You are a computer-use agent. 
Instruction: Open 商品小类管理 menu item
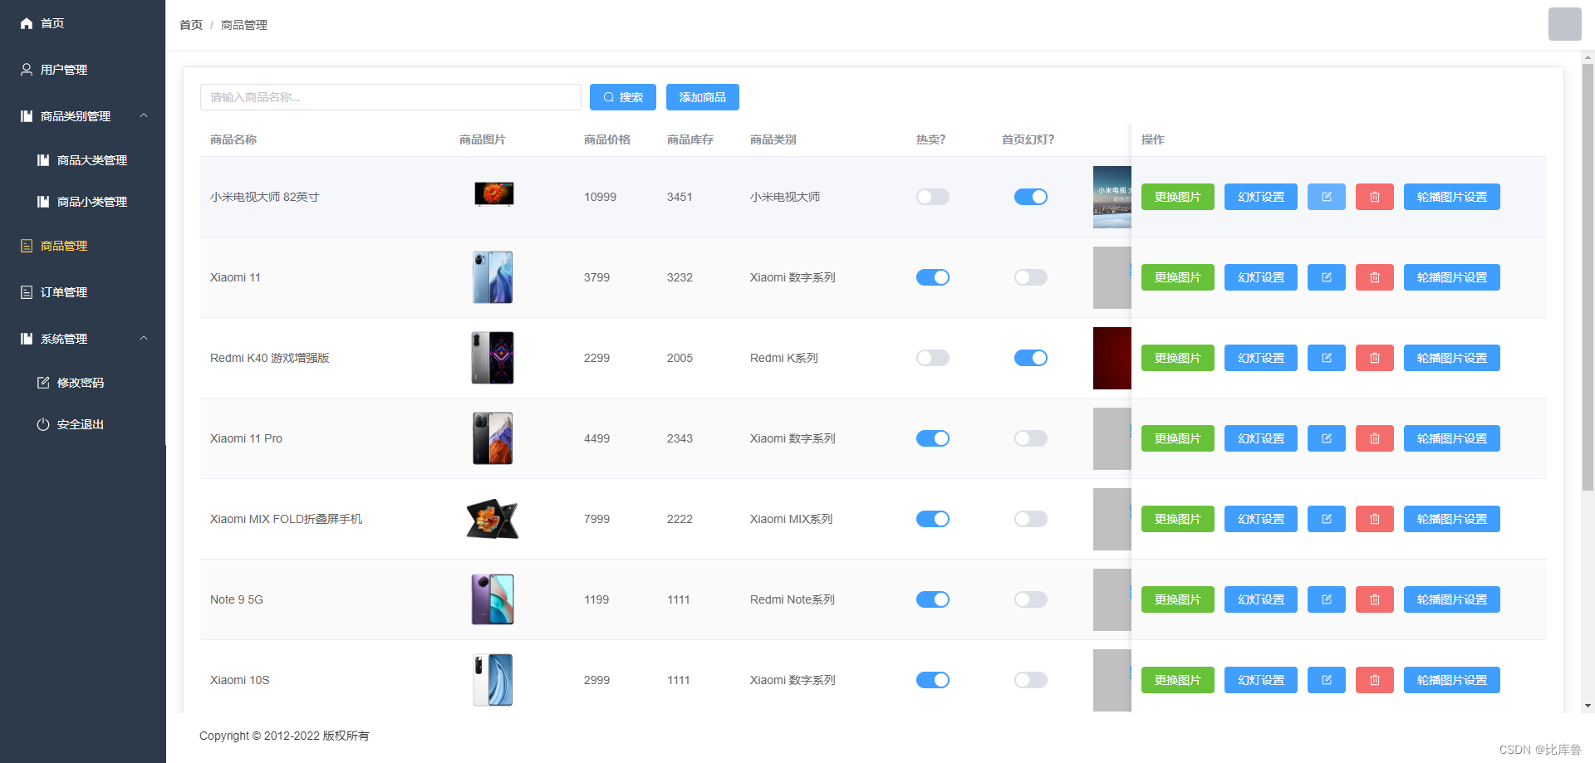point(83,202)
